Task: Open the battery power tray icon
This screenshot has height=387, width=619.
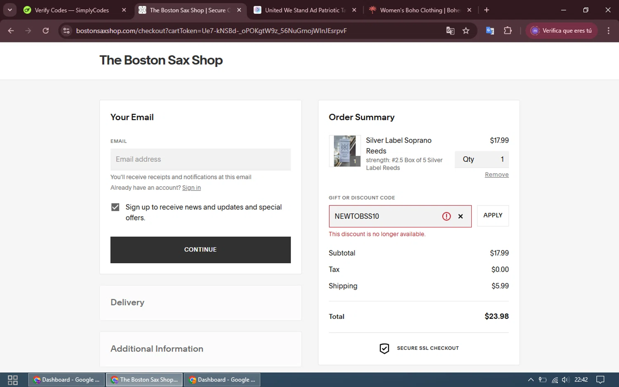Action: click(x=543, y=380)
